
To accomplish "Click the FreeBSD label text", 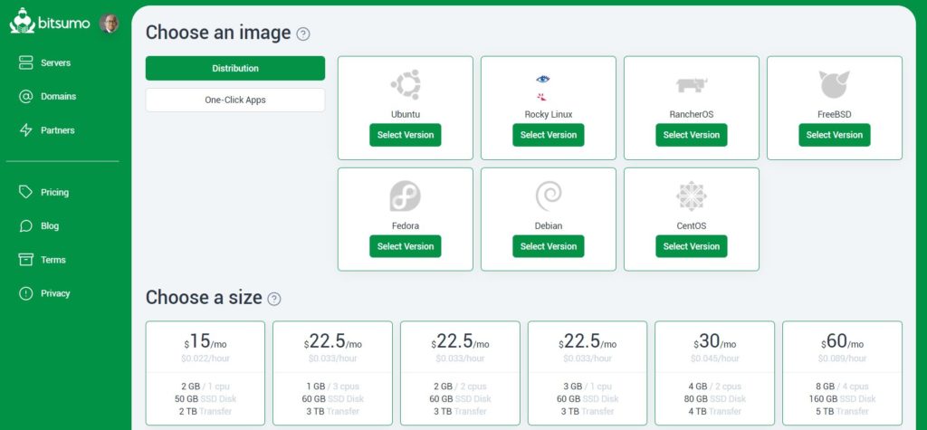I will [835, 114].
